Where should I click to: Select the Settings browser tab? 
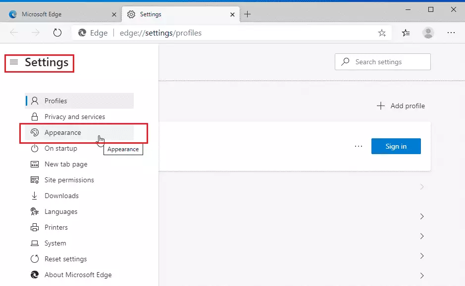(180, 14)
